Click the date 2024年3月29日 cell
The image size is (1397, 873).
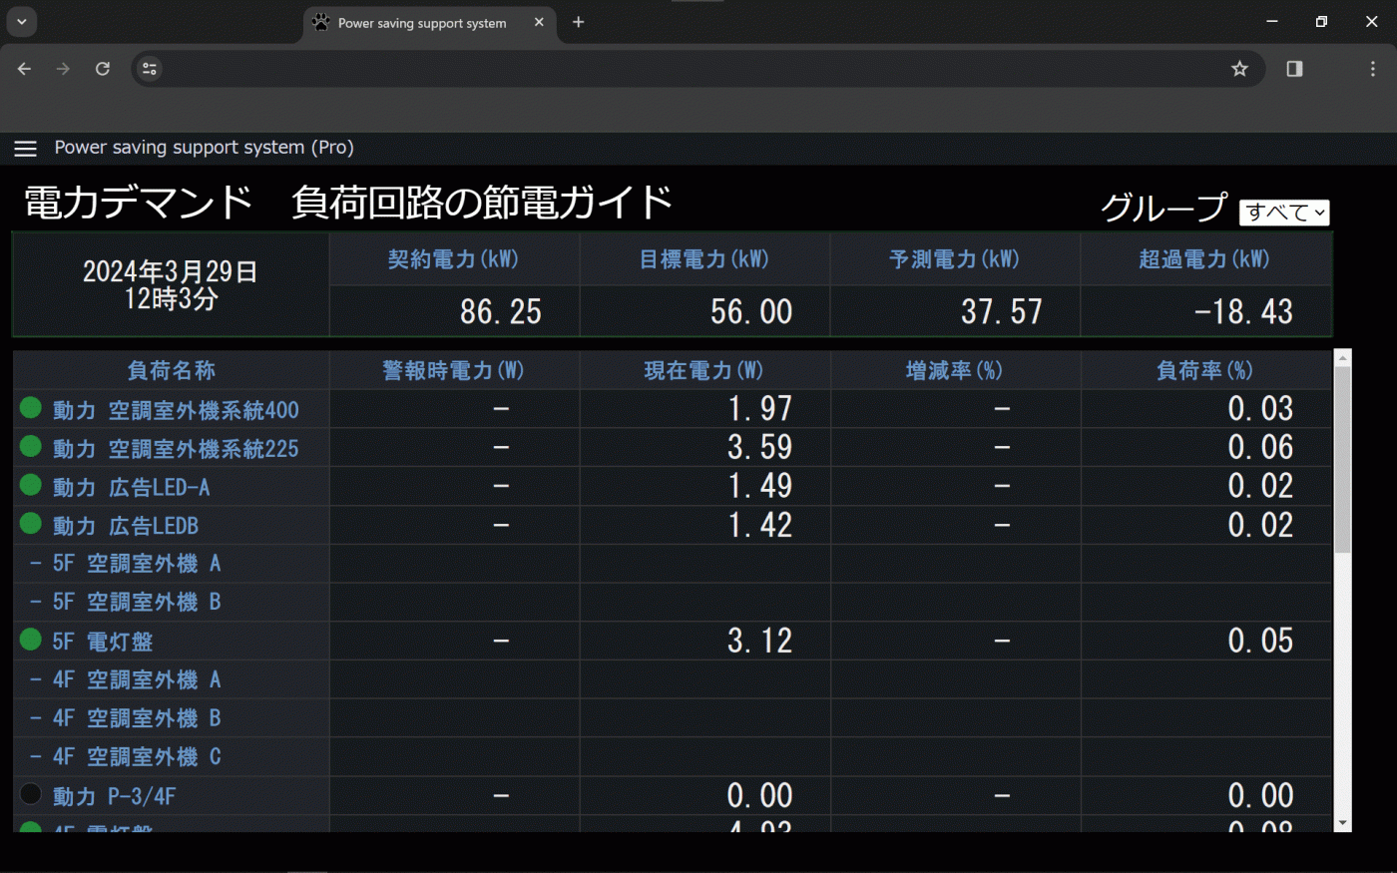pyautogui.click(x=171, y=285)
